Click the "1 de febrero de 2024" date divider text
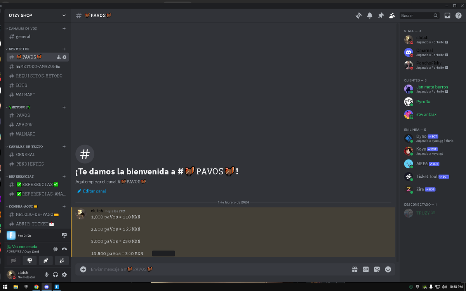Viewport: 466px width, 291px height. pos(233,202)
